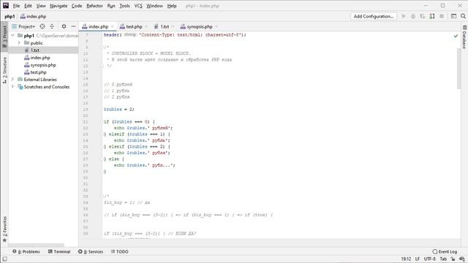Close the synopsis.php editor tab

pyautogui.click(x=216, y=26)
